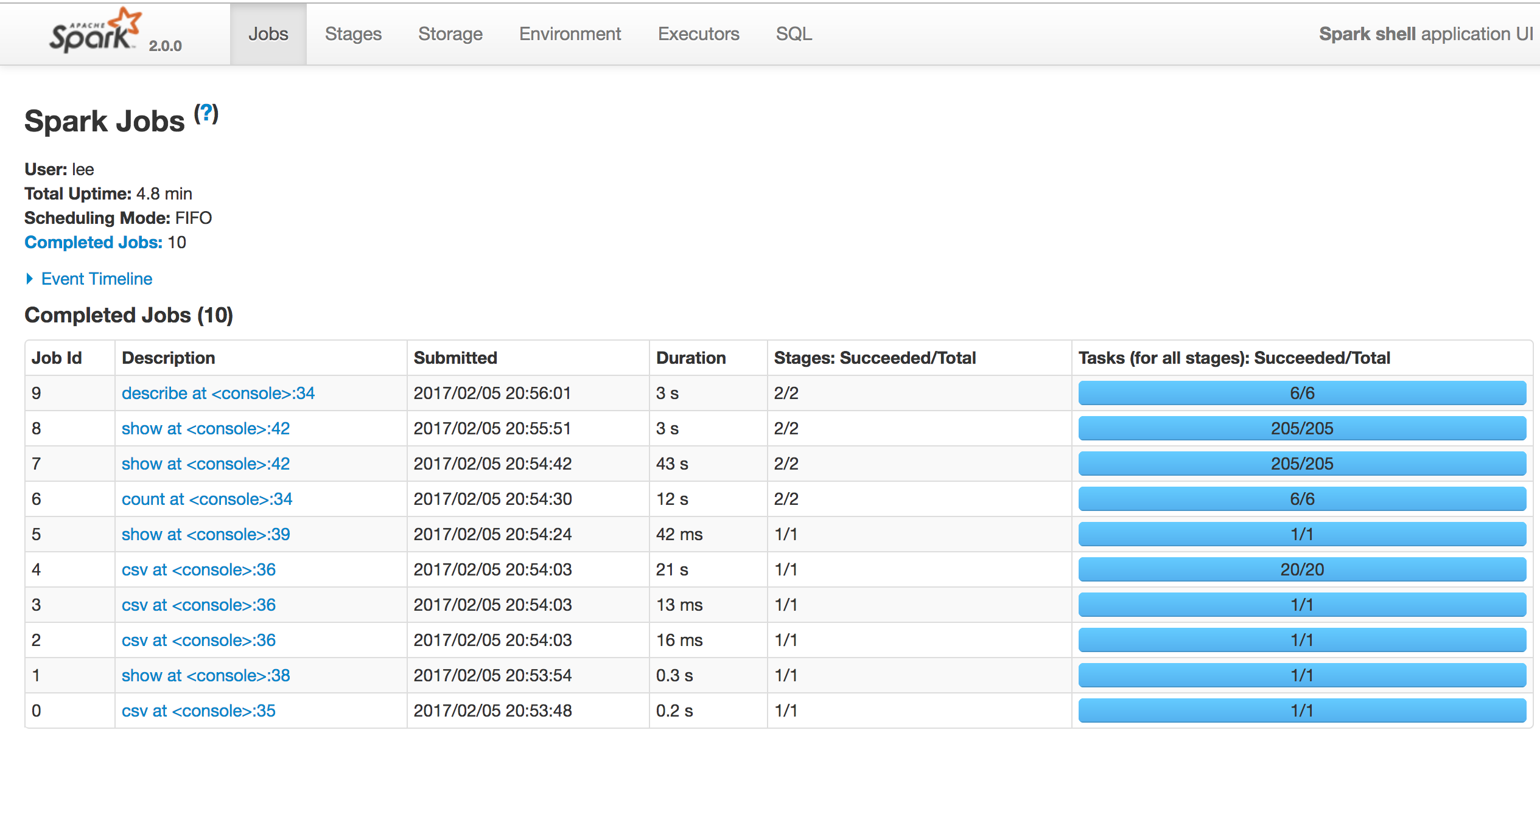Open job 4 csv at <console>:36
The height and width of the screenshot is (820, 1540).
click(x=198, y=569)
